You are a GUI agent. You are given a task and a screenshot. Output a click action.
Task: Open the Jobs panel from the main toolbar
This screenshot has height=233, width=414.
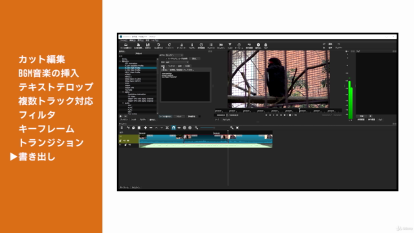(266, 46)
